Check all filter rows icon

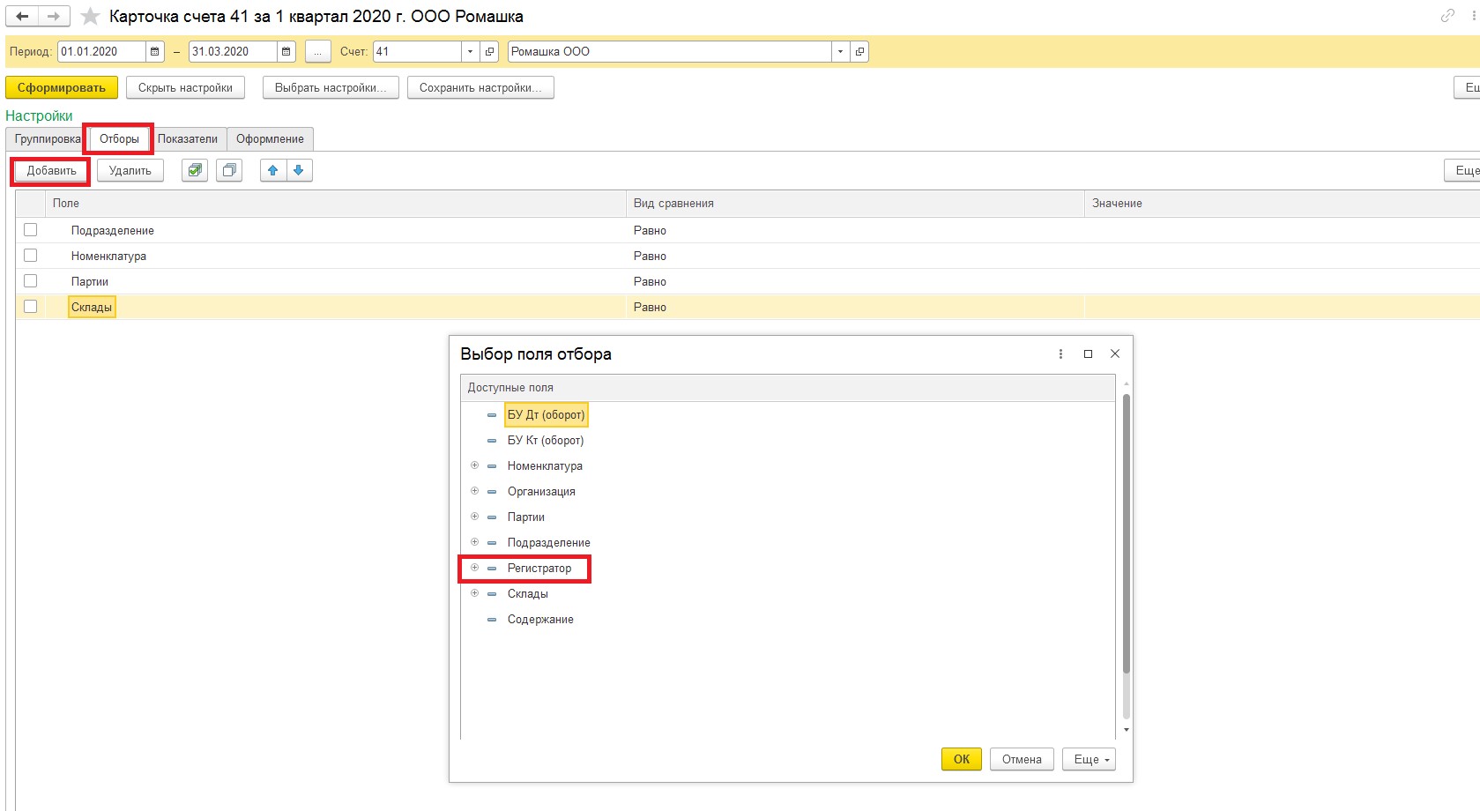[195, 170]
